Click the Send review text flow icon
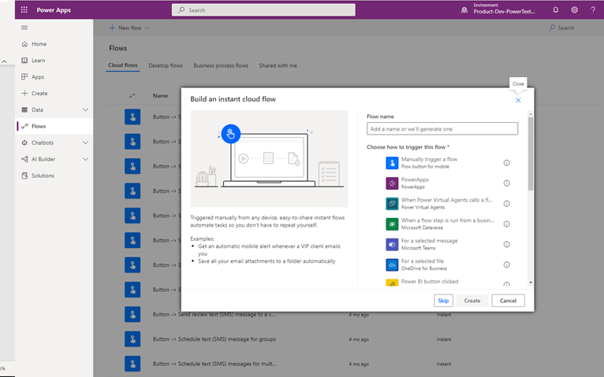 (132, 314)
